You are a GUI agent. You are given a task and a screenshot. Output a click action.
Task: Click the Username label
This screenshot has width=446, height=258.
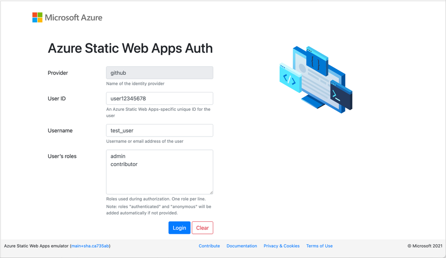coord(60,131)
